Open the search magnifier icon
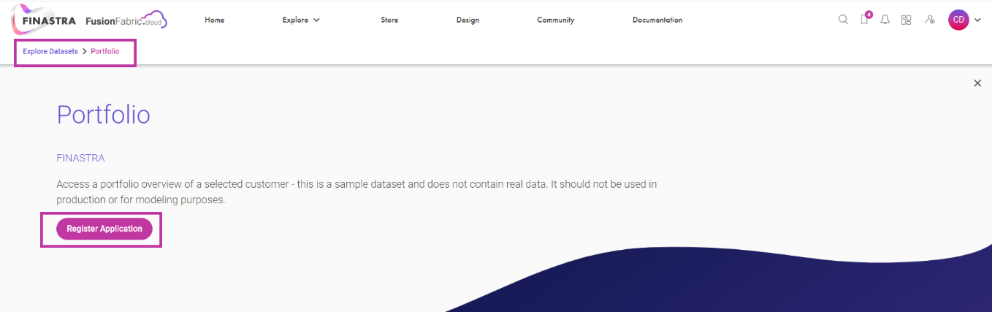Screen dimensions: 992x312 (x=843, y=20)
